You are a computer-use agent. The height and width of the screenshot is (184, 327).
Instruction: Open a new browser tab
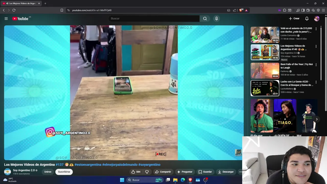[45, 3]
